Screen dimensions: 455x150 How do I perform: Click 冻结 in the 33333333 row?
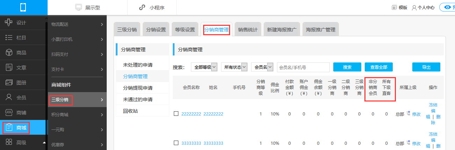click(433, 134)
